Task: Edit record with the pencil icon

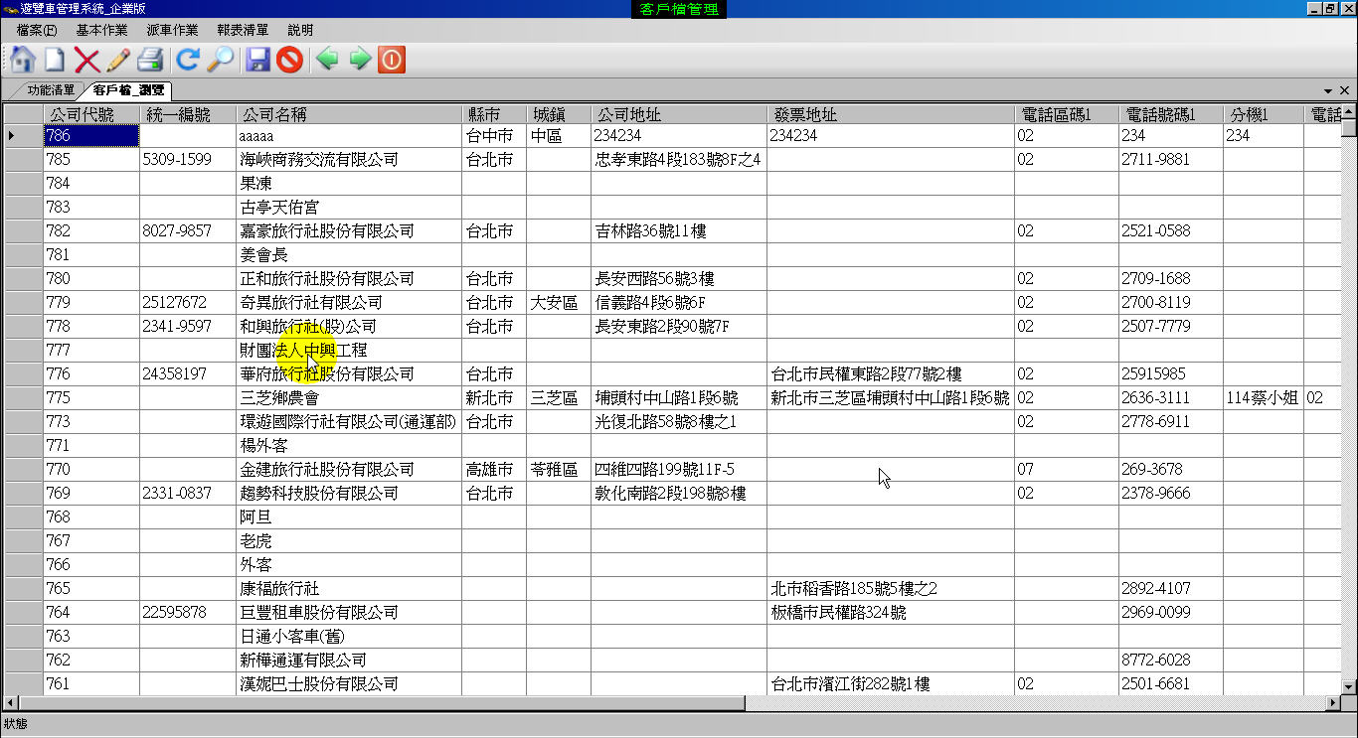Action: (118, 60)
